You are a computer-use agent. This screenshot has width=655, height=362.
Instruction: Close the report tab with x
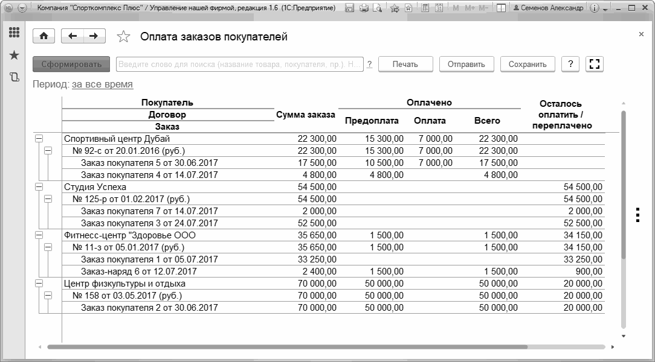tap(641, 34)
